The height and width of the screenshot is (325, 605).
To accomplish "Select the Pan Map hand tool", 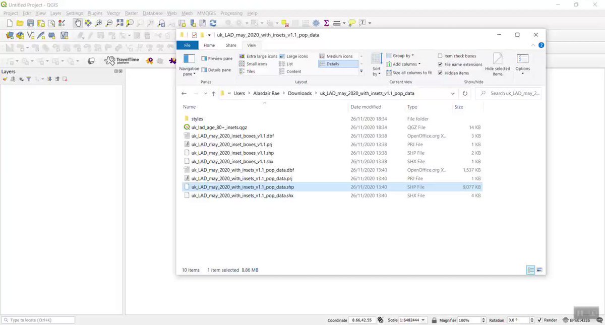I will pyautogui.click(x=77, y=23).
